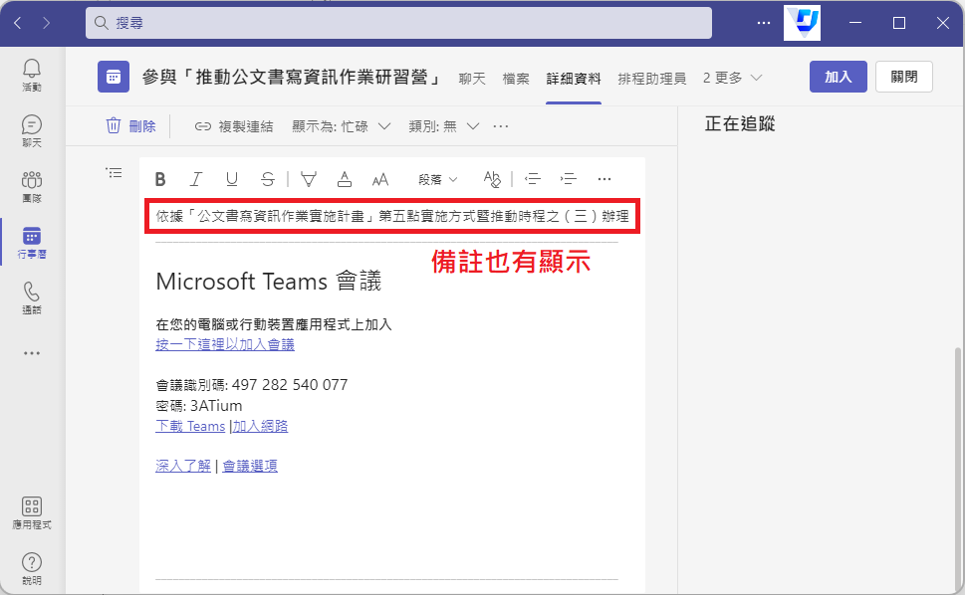The width and height of the screenshot is (965, 595).
Task: Apply the text highlight color tool
Action: [x=309, y=179]
